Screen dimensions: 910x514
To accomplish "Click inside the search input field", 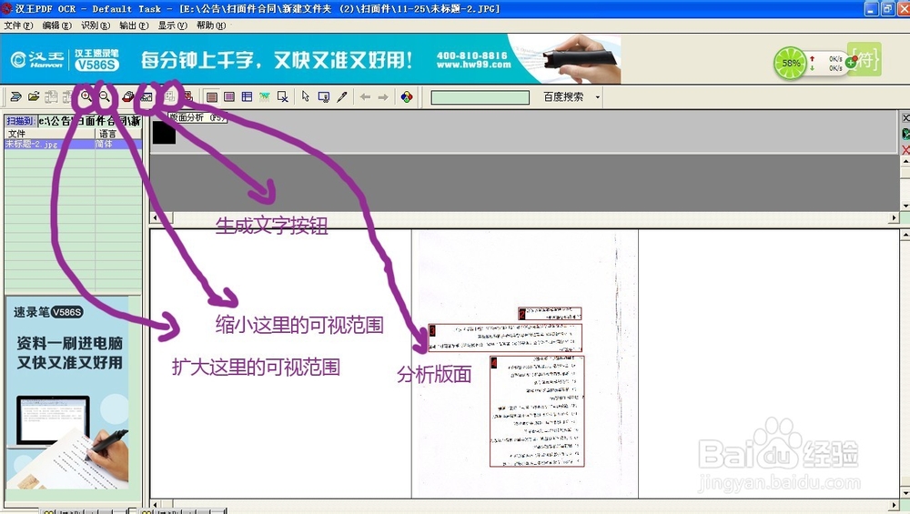I will point(480,96).
